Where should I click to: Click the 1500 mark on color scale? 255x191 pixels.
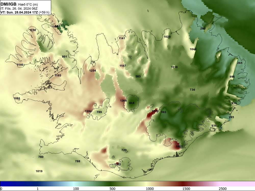186,189
